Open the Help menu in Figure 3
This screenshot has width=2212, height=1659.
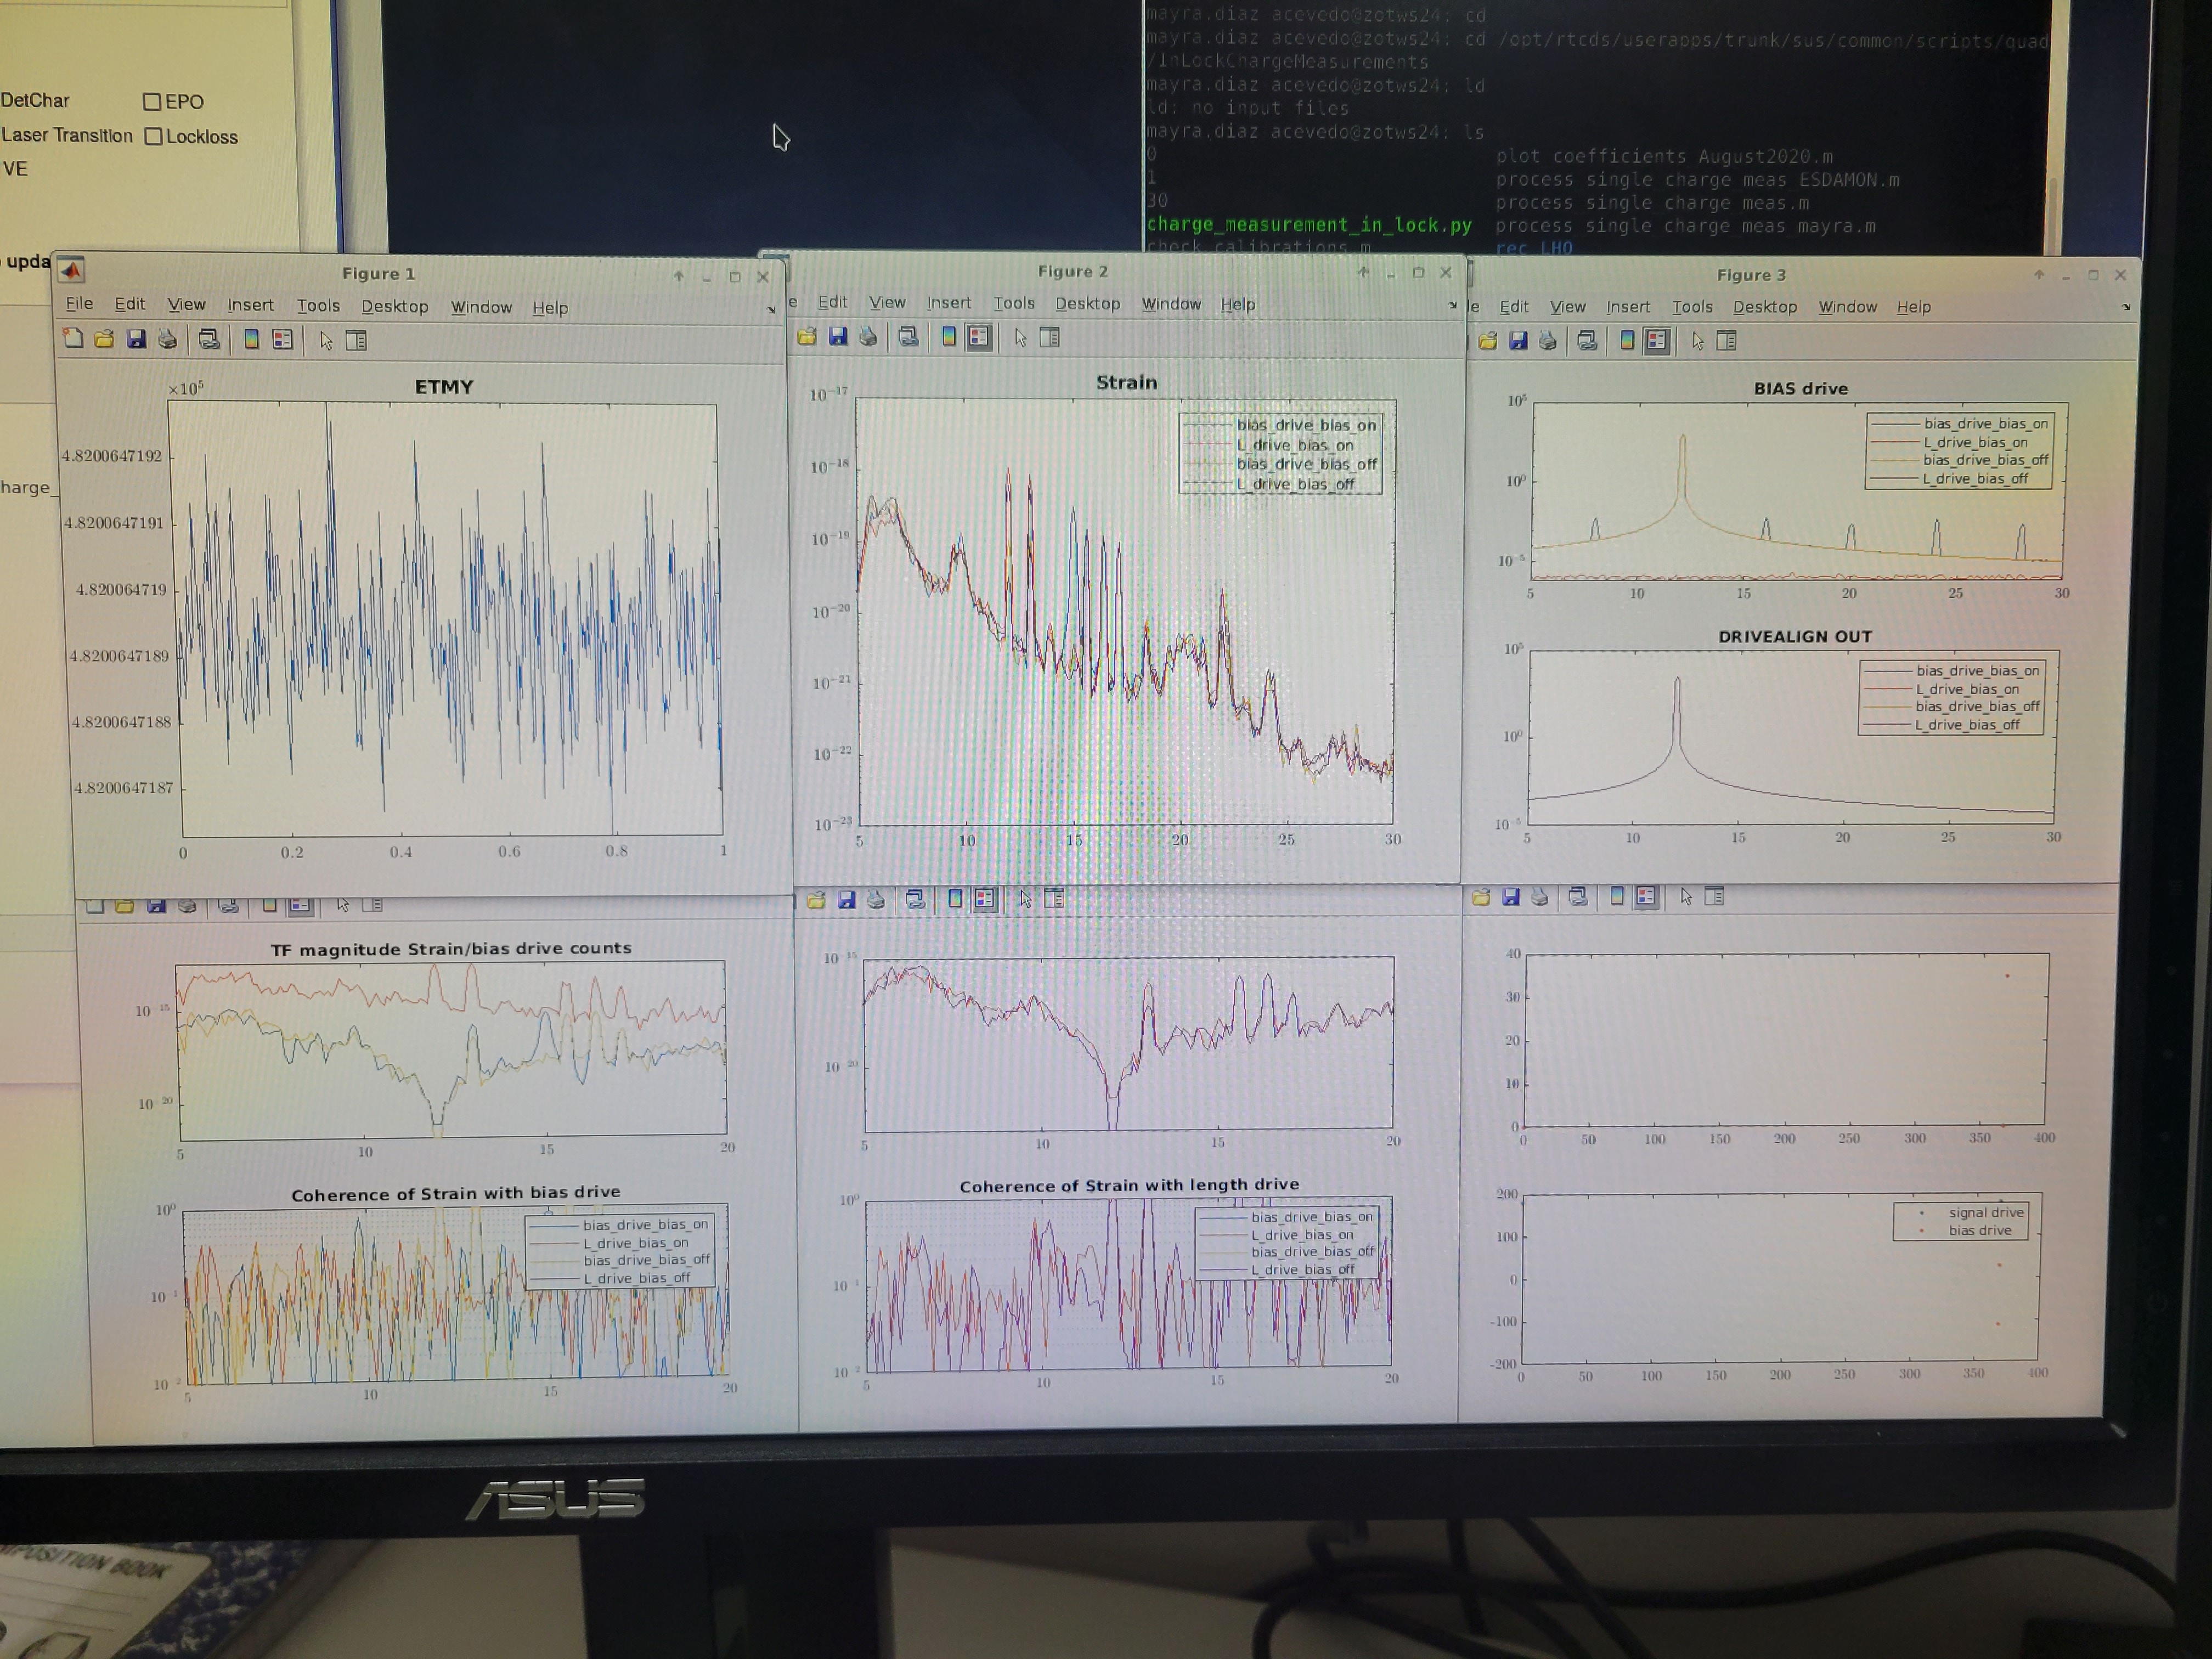1913,307
